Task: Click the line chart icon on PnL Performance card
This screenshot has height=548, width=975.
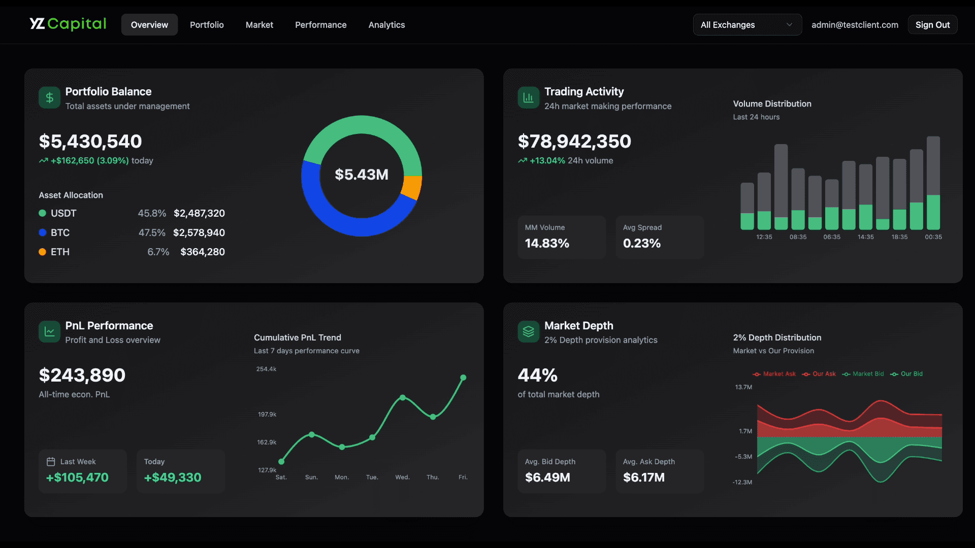Action: coord(49,331)
